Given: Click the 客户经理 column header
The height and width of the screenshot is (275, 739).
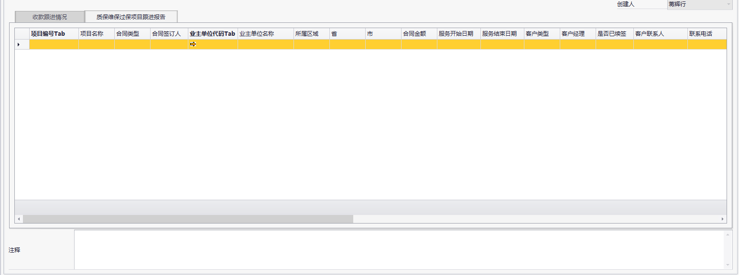Looking at the screenshot, I should click(x=577, y=34).
